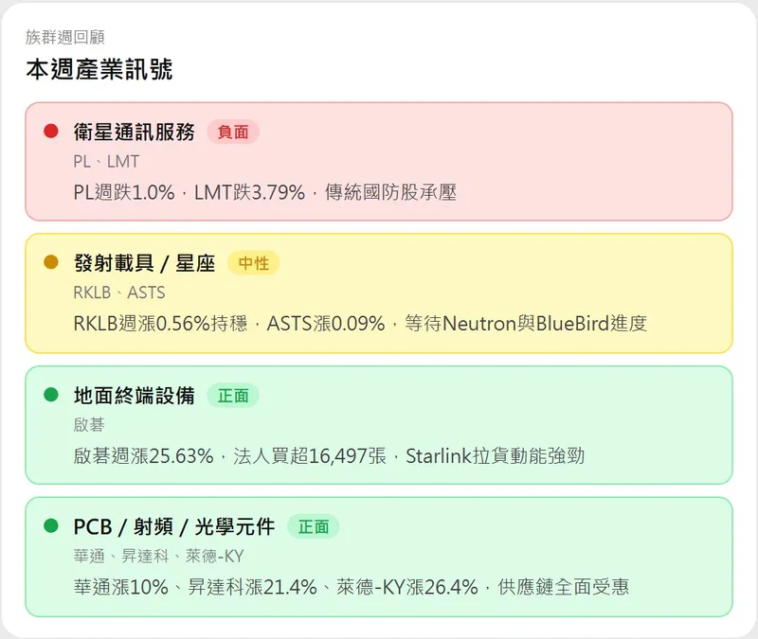
Task: Click the summary about Starlink拉貨動能強勁
Action: (x=328, y=455)
